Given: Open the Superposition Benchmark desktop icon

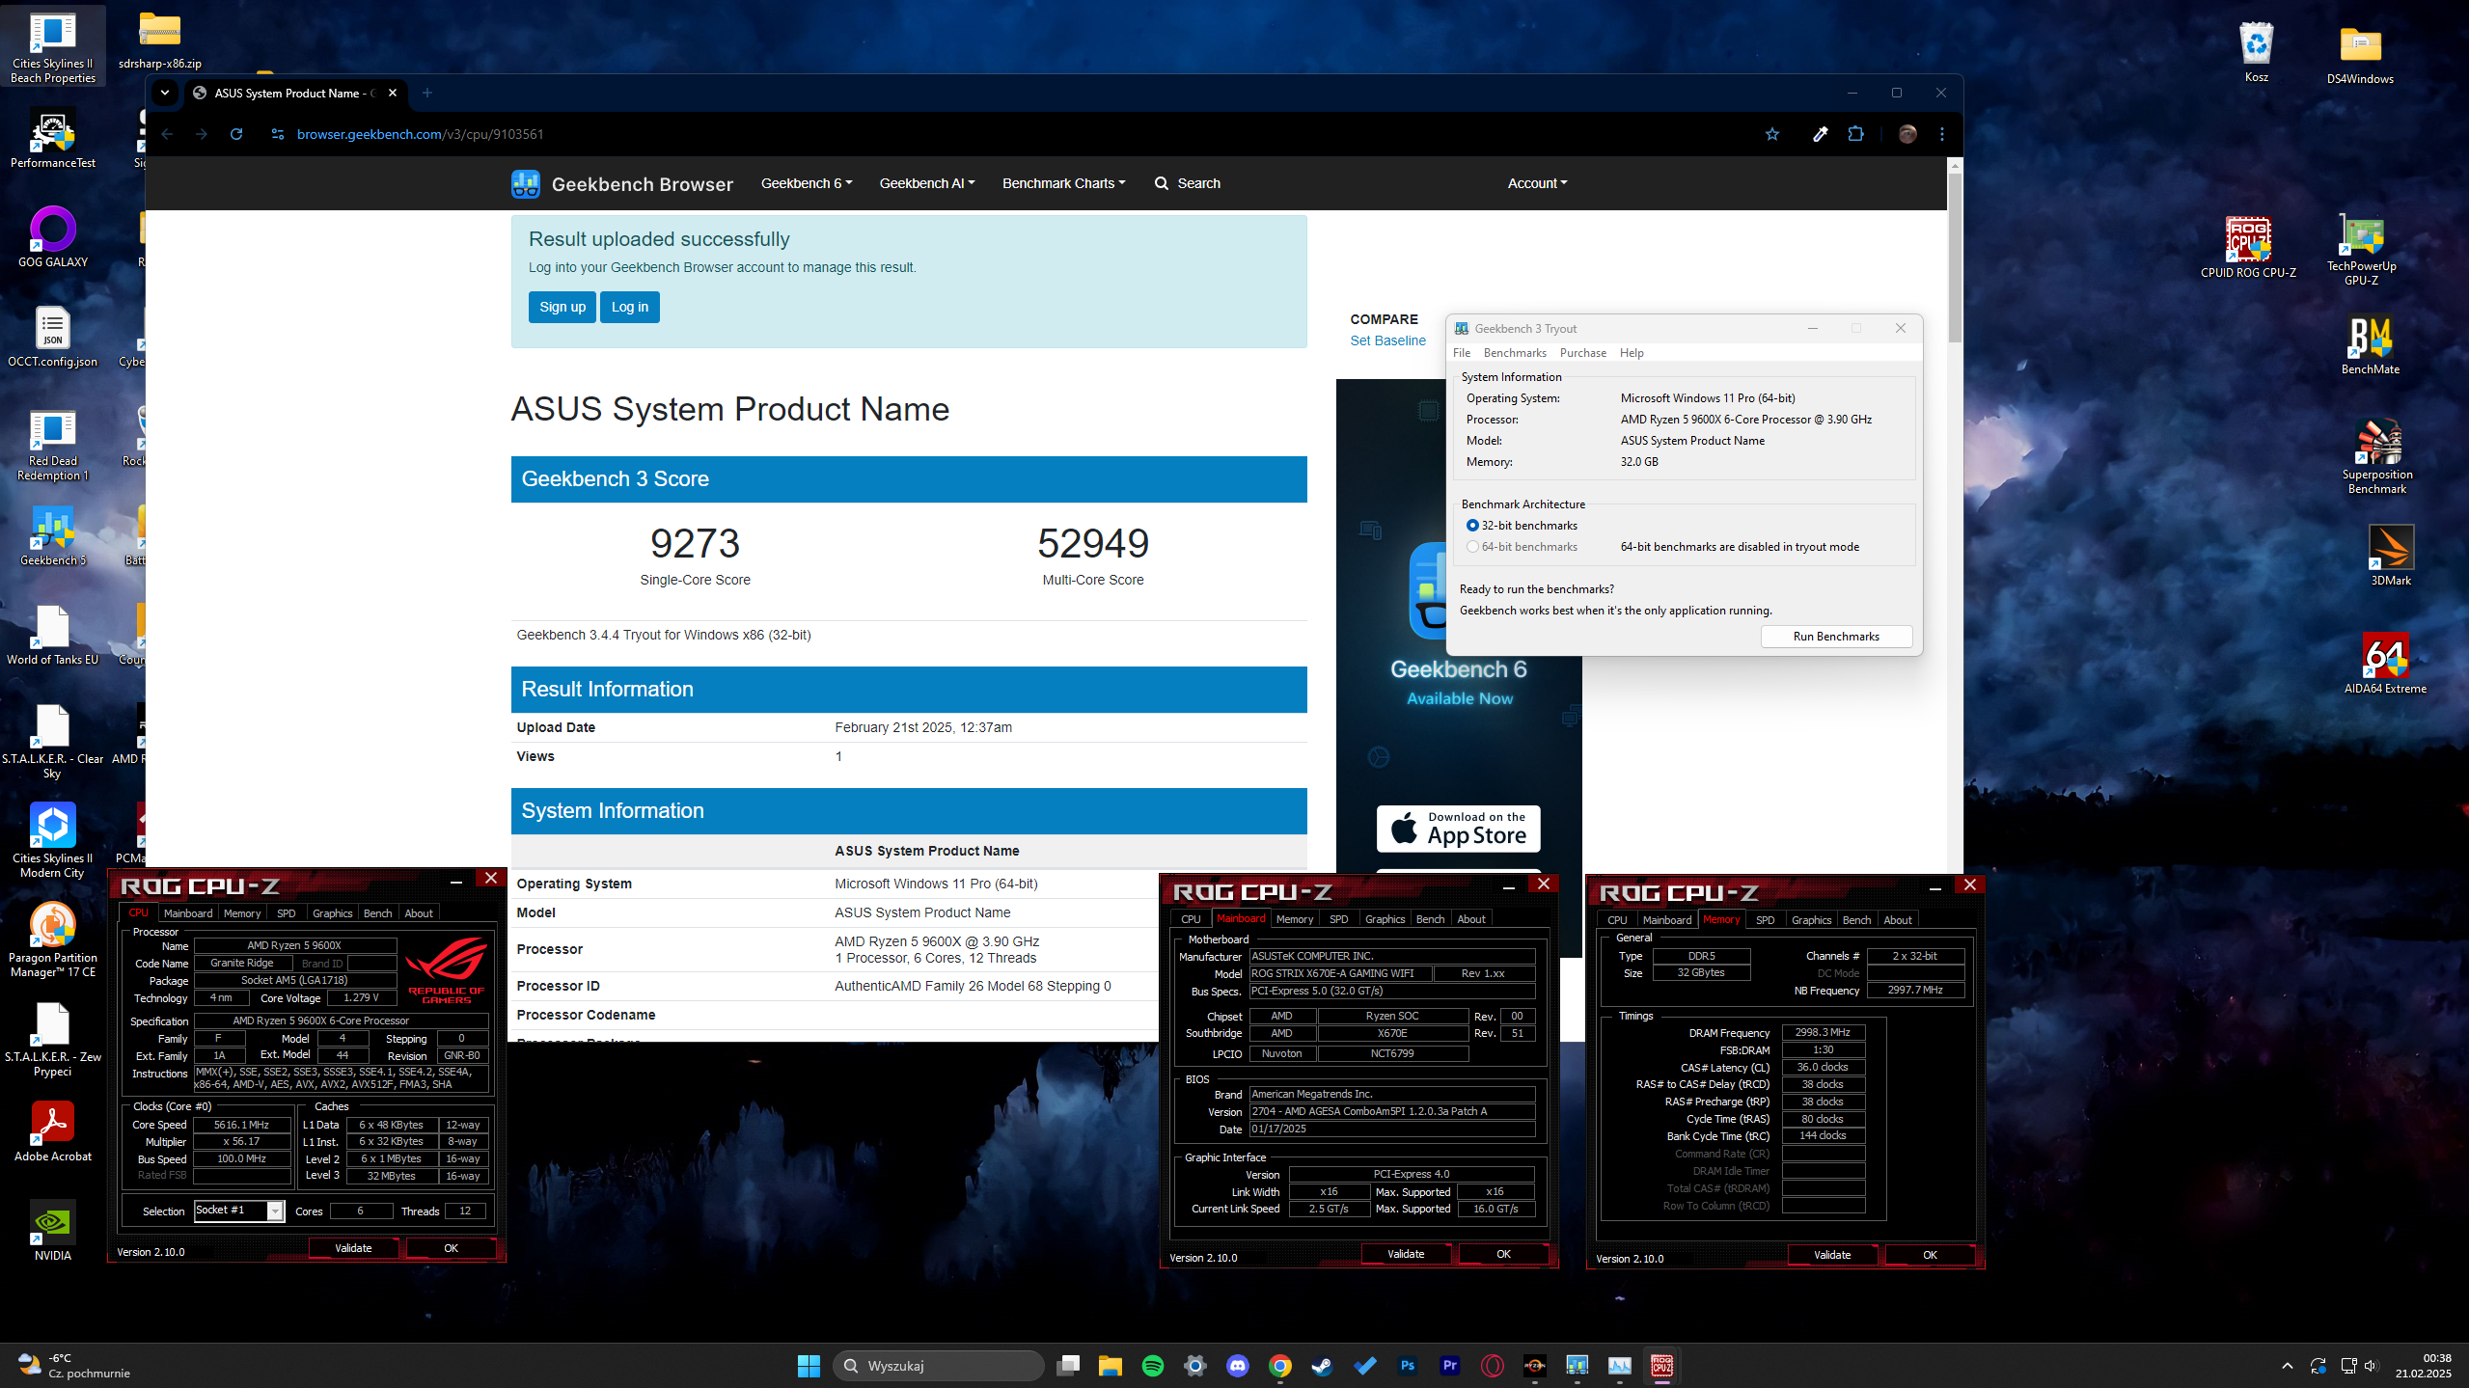Looking at the screenshot, I should tap(2376, 456).
